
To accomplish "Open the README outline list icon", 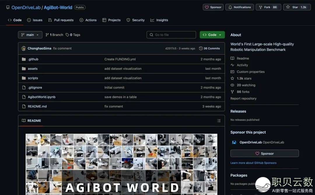I will click(219, 121).
